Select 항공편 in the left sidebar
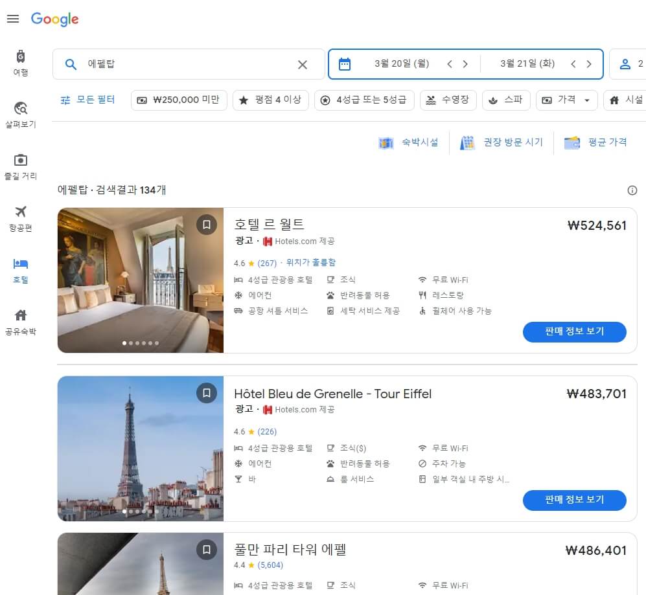The height and width of the screenshot is (595, 646). 20,215
